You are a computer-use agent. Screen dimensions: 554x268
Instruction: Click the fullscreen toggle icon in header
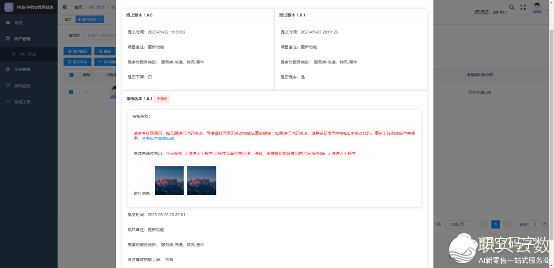(x=523, y=7)
